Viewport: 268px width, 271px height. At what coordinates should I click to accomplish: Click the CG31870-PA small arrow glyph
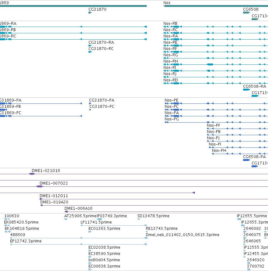tap(90, 103)
